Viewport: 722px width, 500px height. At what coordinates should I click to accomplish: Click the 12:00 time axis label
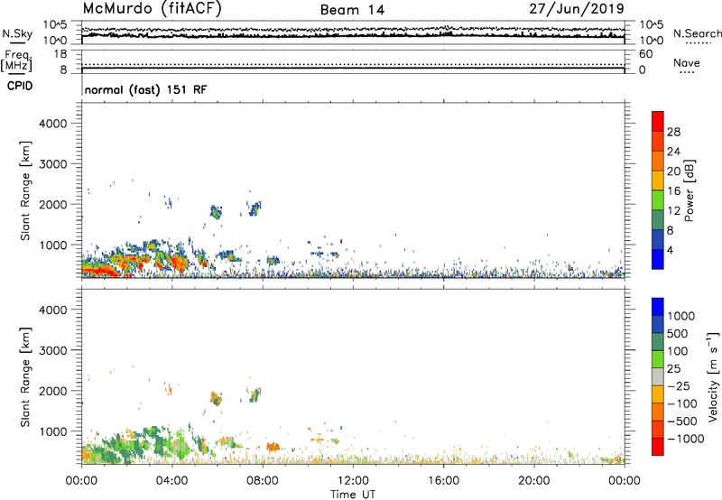(x=353, y=481)
